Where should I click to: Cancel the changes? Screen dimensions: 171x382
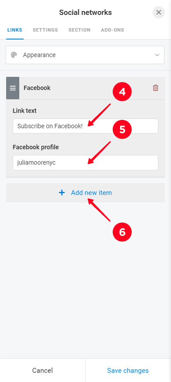pyautogui.click(x=43, y=370)
